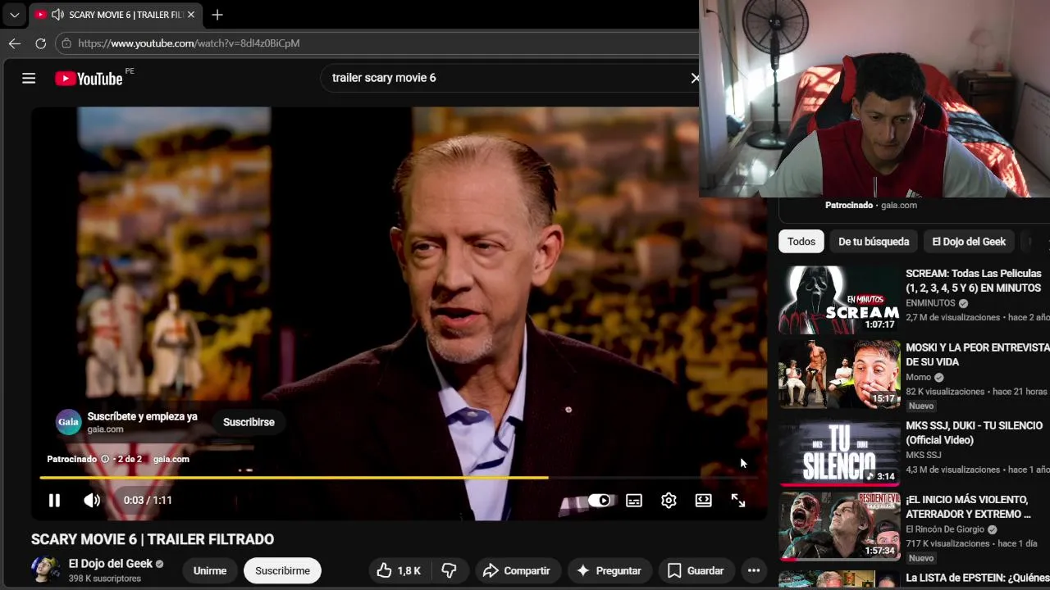This screenshot has height=590, width=1050.
Task: Dislike the video with thumbs down
Action: (x=449, y=570)
